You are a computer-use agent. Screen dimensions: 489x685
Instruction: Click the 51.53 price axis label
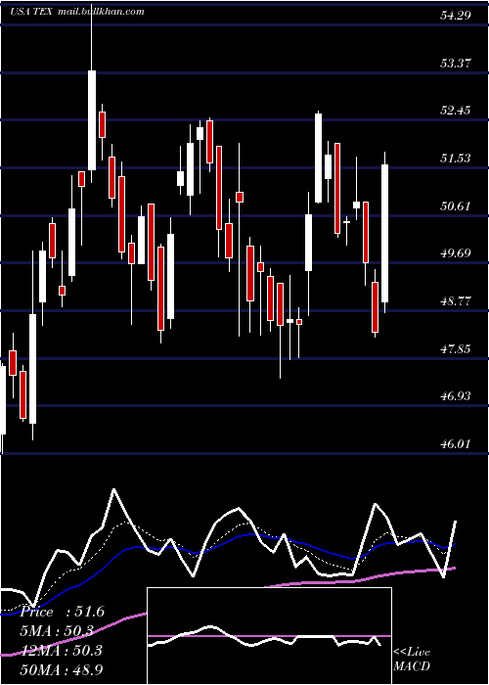click(x=455, y=158)
